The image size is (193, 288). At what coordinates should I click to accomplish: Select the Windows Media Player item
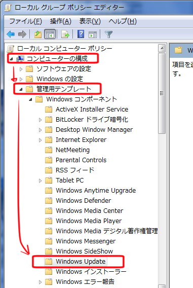click(x=89, y=221)
